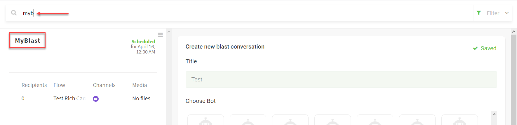517x125 pixels.
Task: Select the fourth bot avatar icon
Action: pos(333,120)
